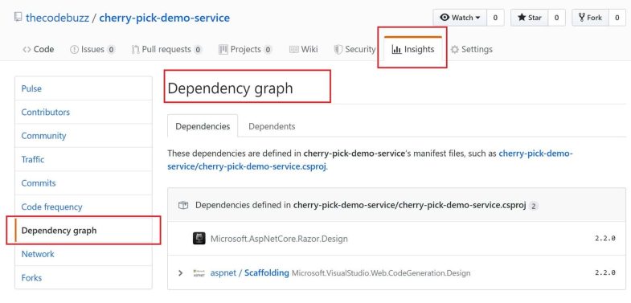Open the Projects tab
This screenshot has width=631, height=303.
(245, 50)
